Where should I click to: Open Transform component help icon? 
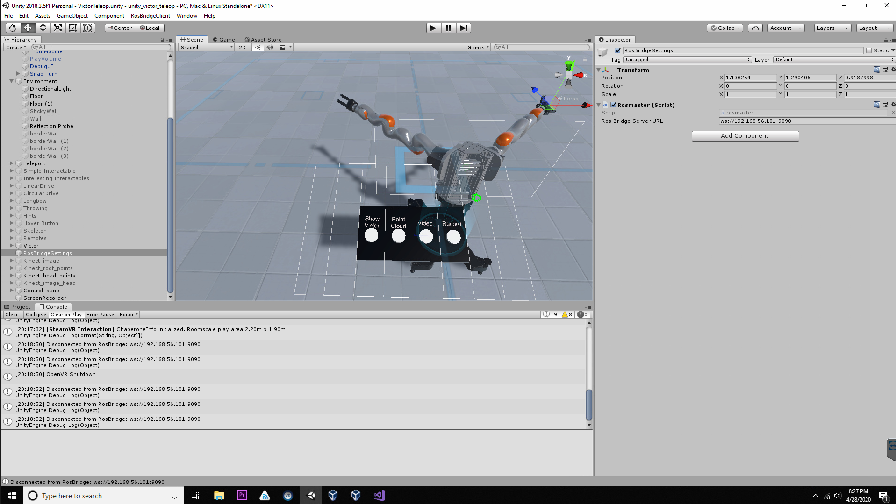point(877,70)
